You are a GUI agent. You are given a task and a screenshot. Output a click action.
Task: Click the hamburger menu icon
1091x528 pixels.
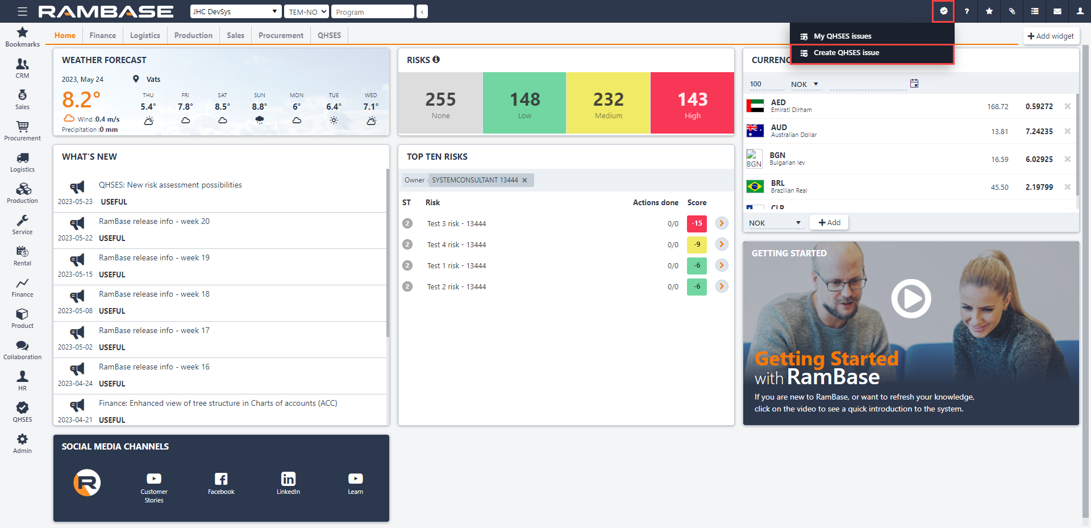[x=22, y=11]
